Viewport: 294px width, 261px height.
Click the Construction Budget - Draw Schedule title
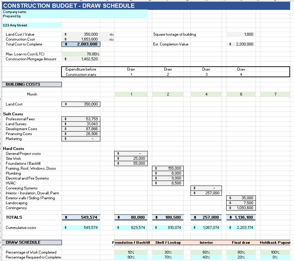pos(69,6)
